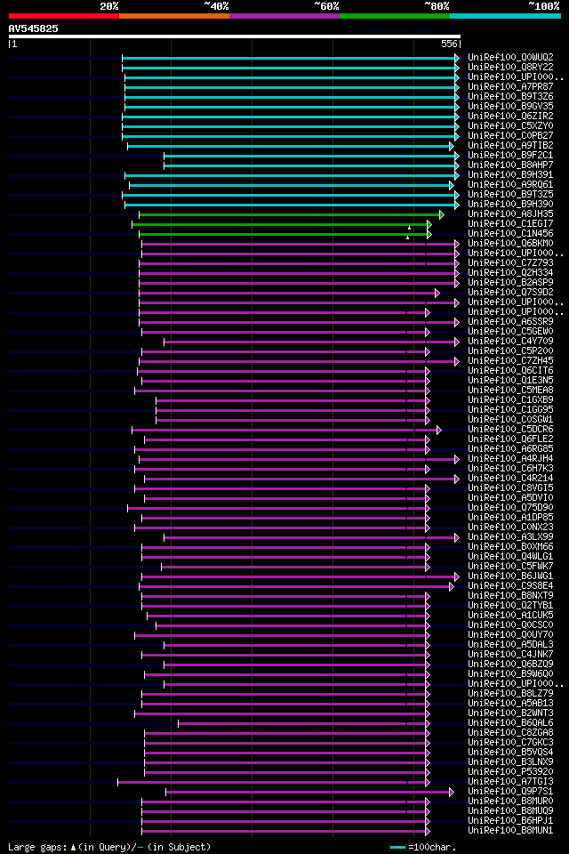The image size is (569, 854).
Task: Select the UniRef100_Q9P7S1 label
Action: pyautogui.click(x=510, y=792)
